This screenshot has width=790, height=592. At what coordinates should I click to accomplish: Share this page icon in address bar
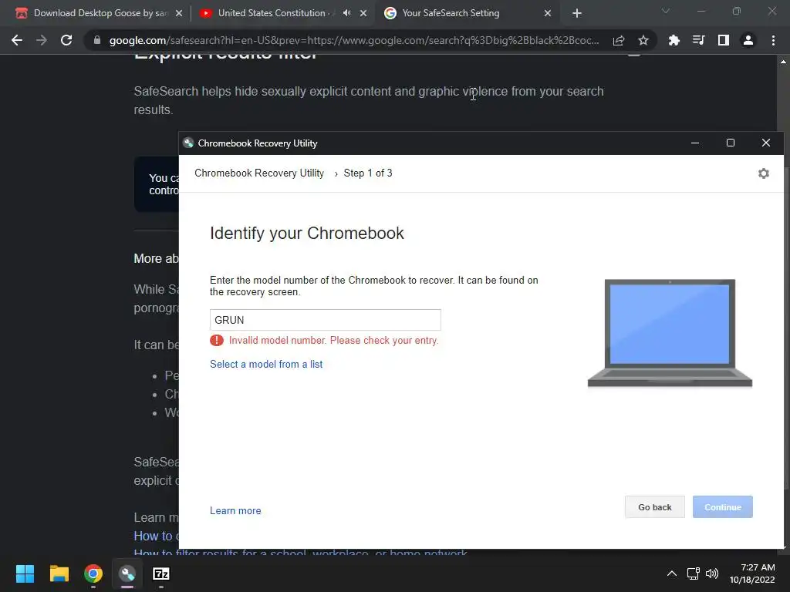click(619, 40)
